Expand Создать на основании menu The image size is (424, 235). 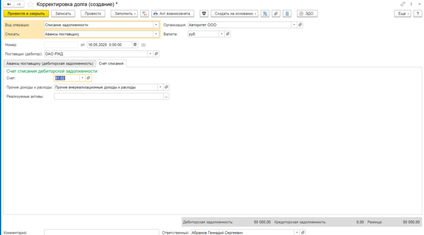click(235, 13)
